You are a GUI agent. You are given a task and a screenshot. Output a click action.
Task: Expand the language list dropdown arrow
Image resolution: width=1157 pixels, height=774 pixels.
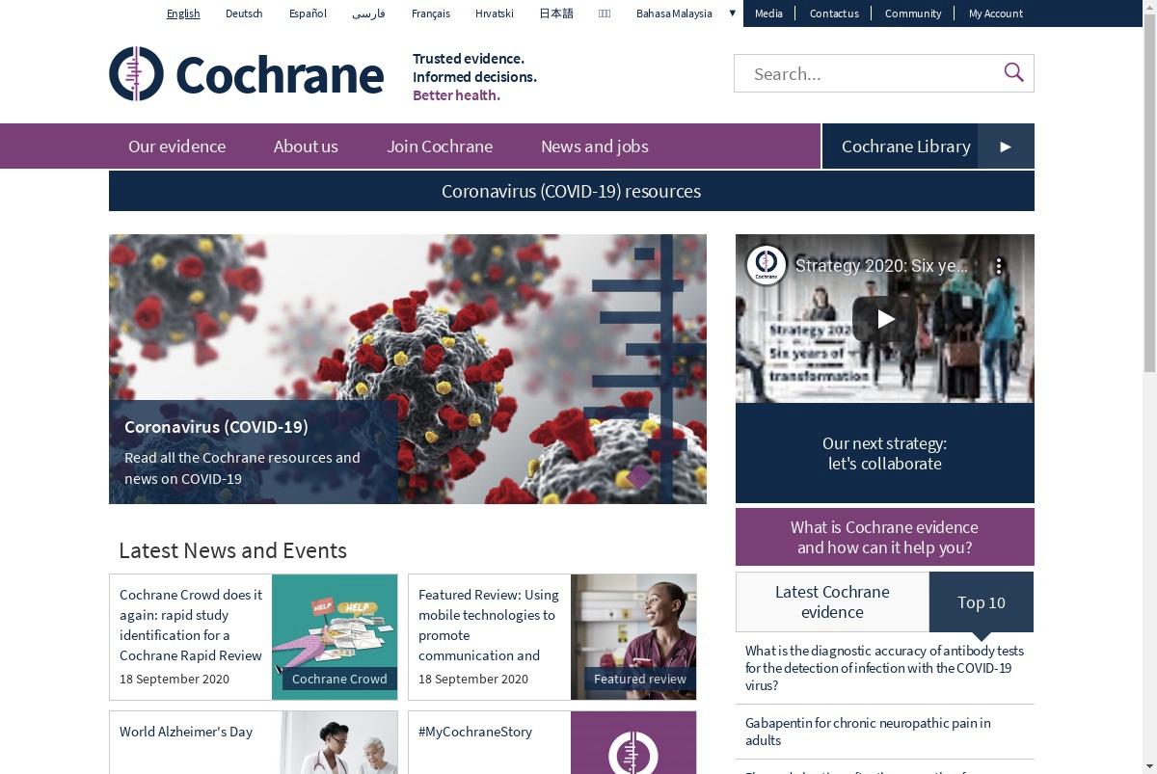(x=732, y=13)
